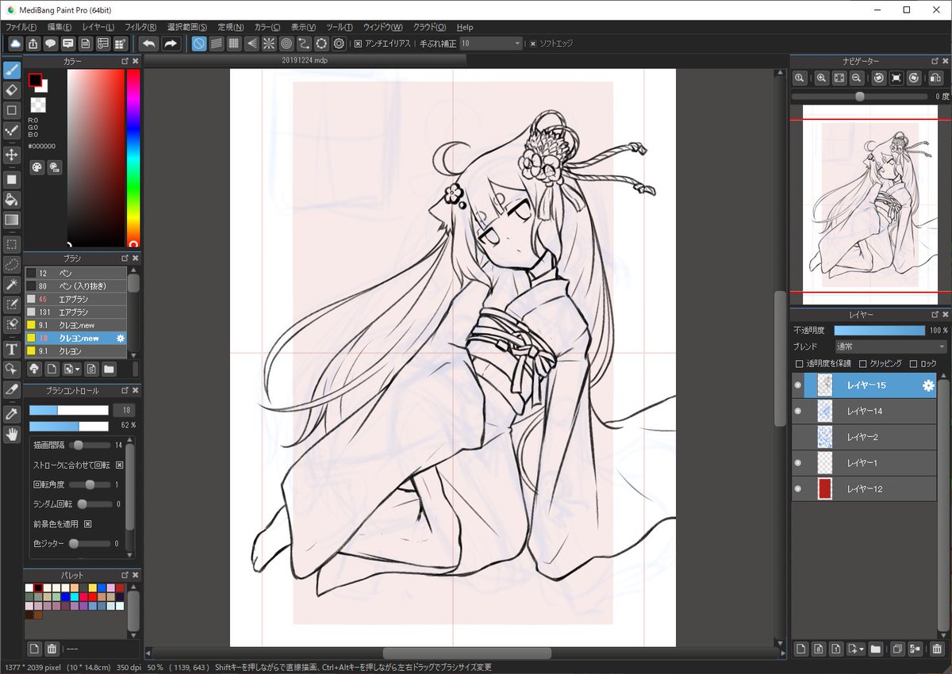Image resolution: width=952 pixels, height=674 pixels.
Task: Activate the Hand pan tool
Action: (x=12, y=434)
